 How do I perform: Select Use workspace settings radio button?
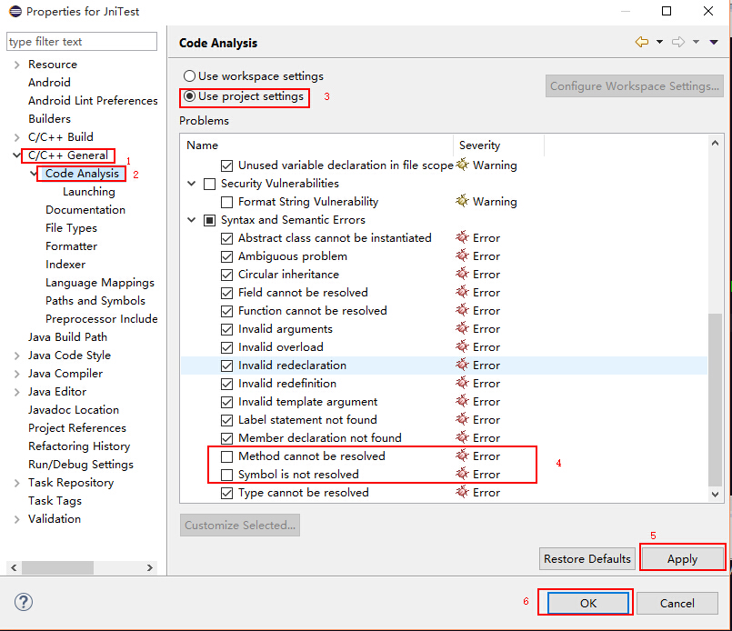click(x=189, y=76)
